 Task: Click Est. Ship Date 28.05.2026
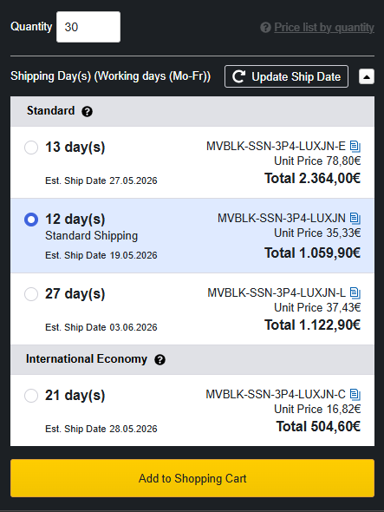click(x=101, y=429)
